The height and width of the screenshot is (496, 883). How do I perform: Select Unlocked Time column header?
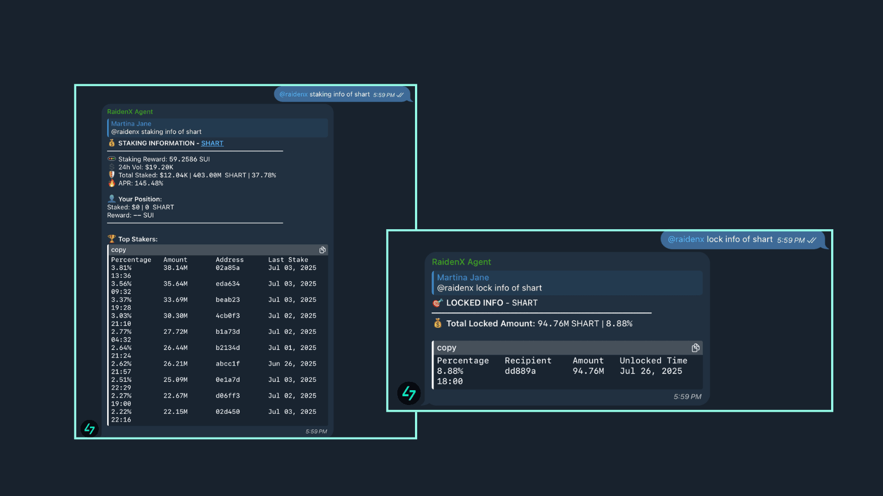pyautogui.click(x=653, y=360)
